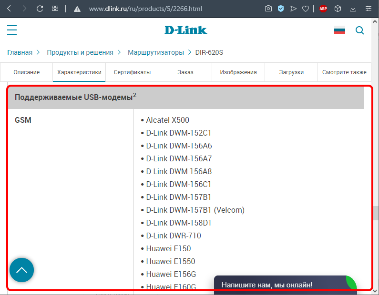Screen dimensions: 379x295
Task: Click the D-Link DWM-156A6 entry
Action: 179,146
